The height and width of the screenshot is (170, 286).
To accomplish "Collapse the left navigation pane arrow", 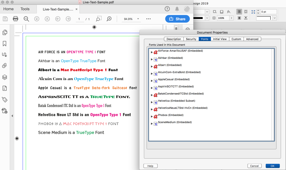I will pos(12,116).
